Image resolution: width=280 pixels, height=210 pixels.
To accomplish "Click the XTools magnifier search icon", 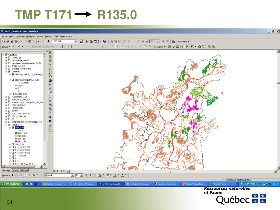I will 213,47.
